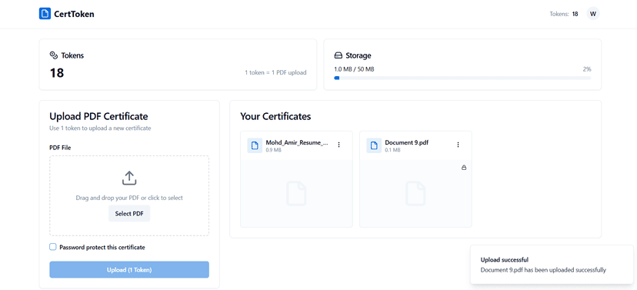Click the 'Password protect this certificate' label text
This screenshot has height=290, width=637.
[102, 247]
